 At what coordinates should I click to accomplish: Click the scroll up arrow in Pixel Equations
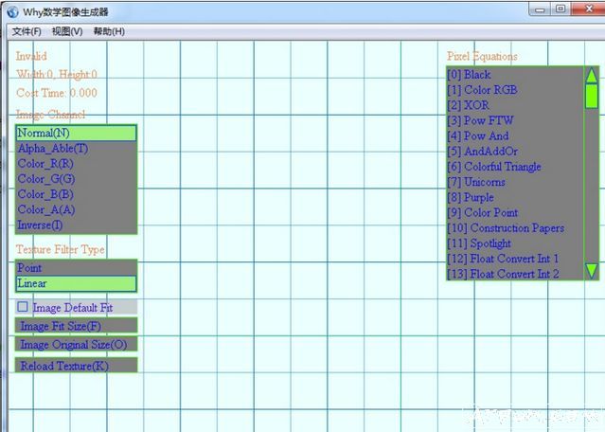coord(591,75)
